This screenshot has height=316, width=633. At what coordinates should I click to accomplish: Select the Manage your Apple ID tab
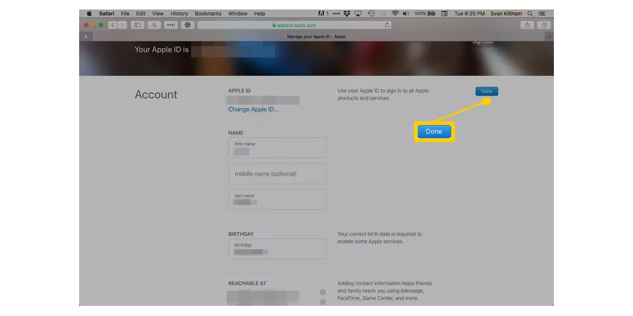click(x=316, y=37)
